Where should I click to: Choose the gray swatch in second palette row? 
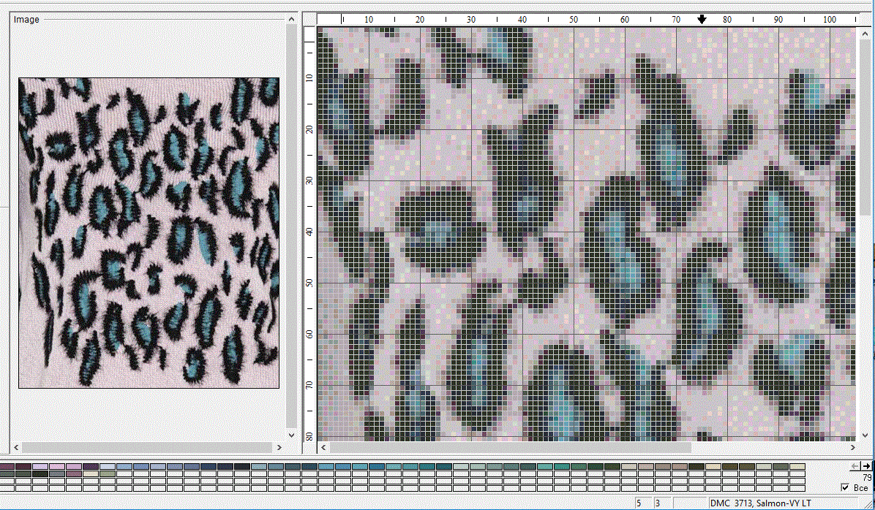(58, 473)
